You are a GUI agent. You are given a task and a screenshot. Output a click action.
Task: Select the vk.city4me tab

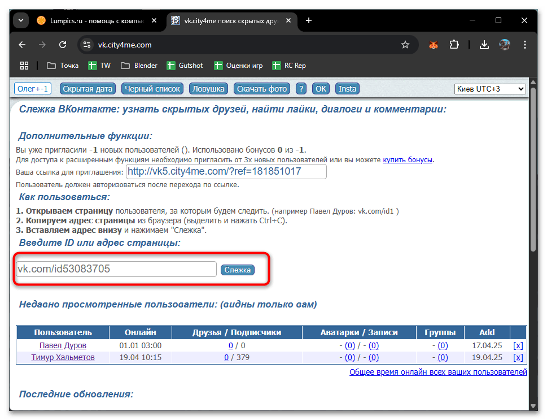click(x=231, y=20)
